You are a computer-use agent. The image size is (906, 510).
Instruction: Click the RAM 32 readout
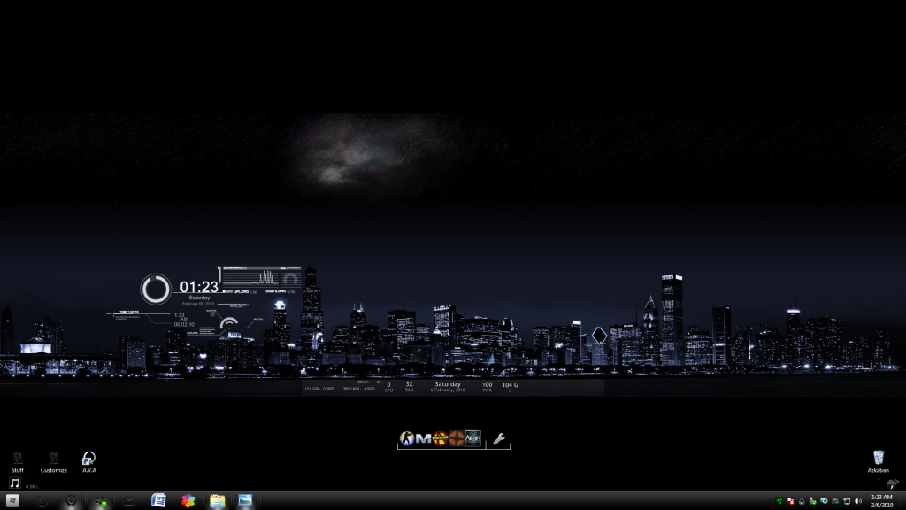[409, 386]
